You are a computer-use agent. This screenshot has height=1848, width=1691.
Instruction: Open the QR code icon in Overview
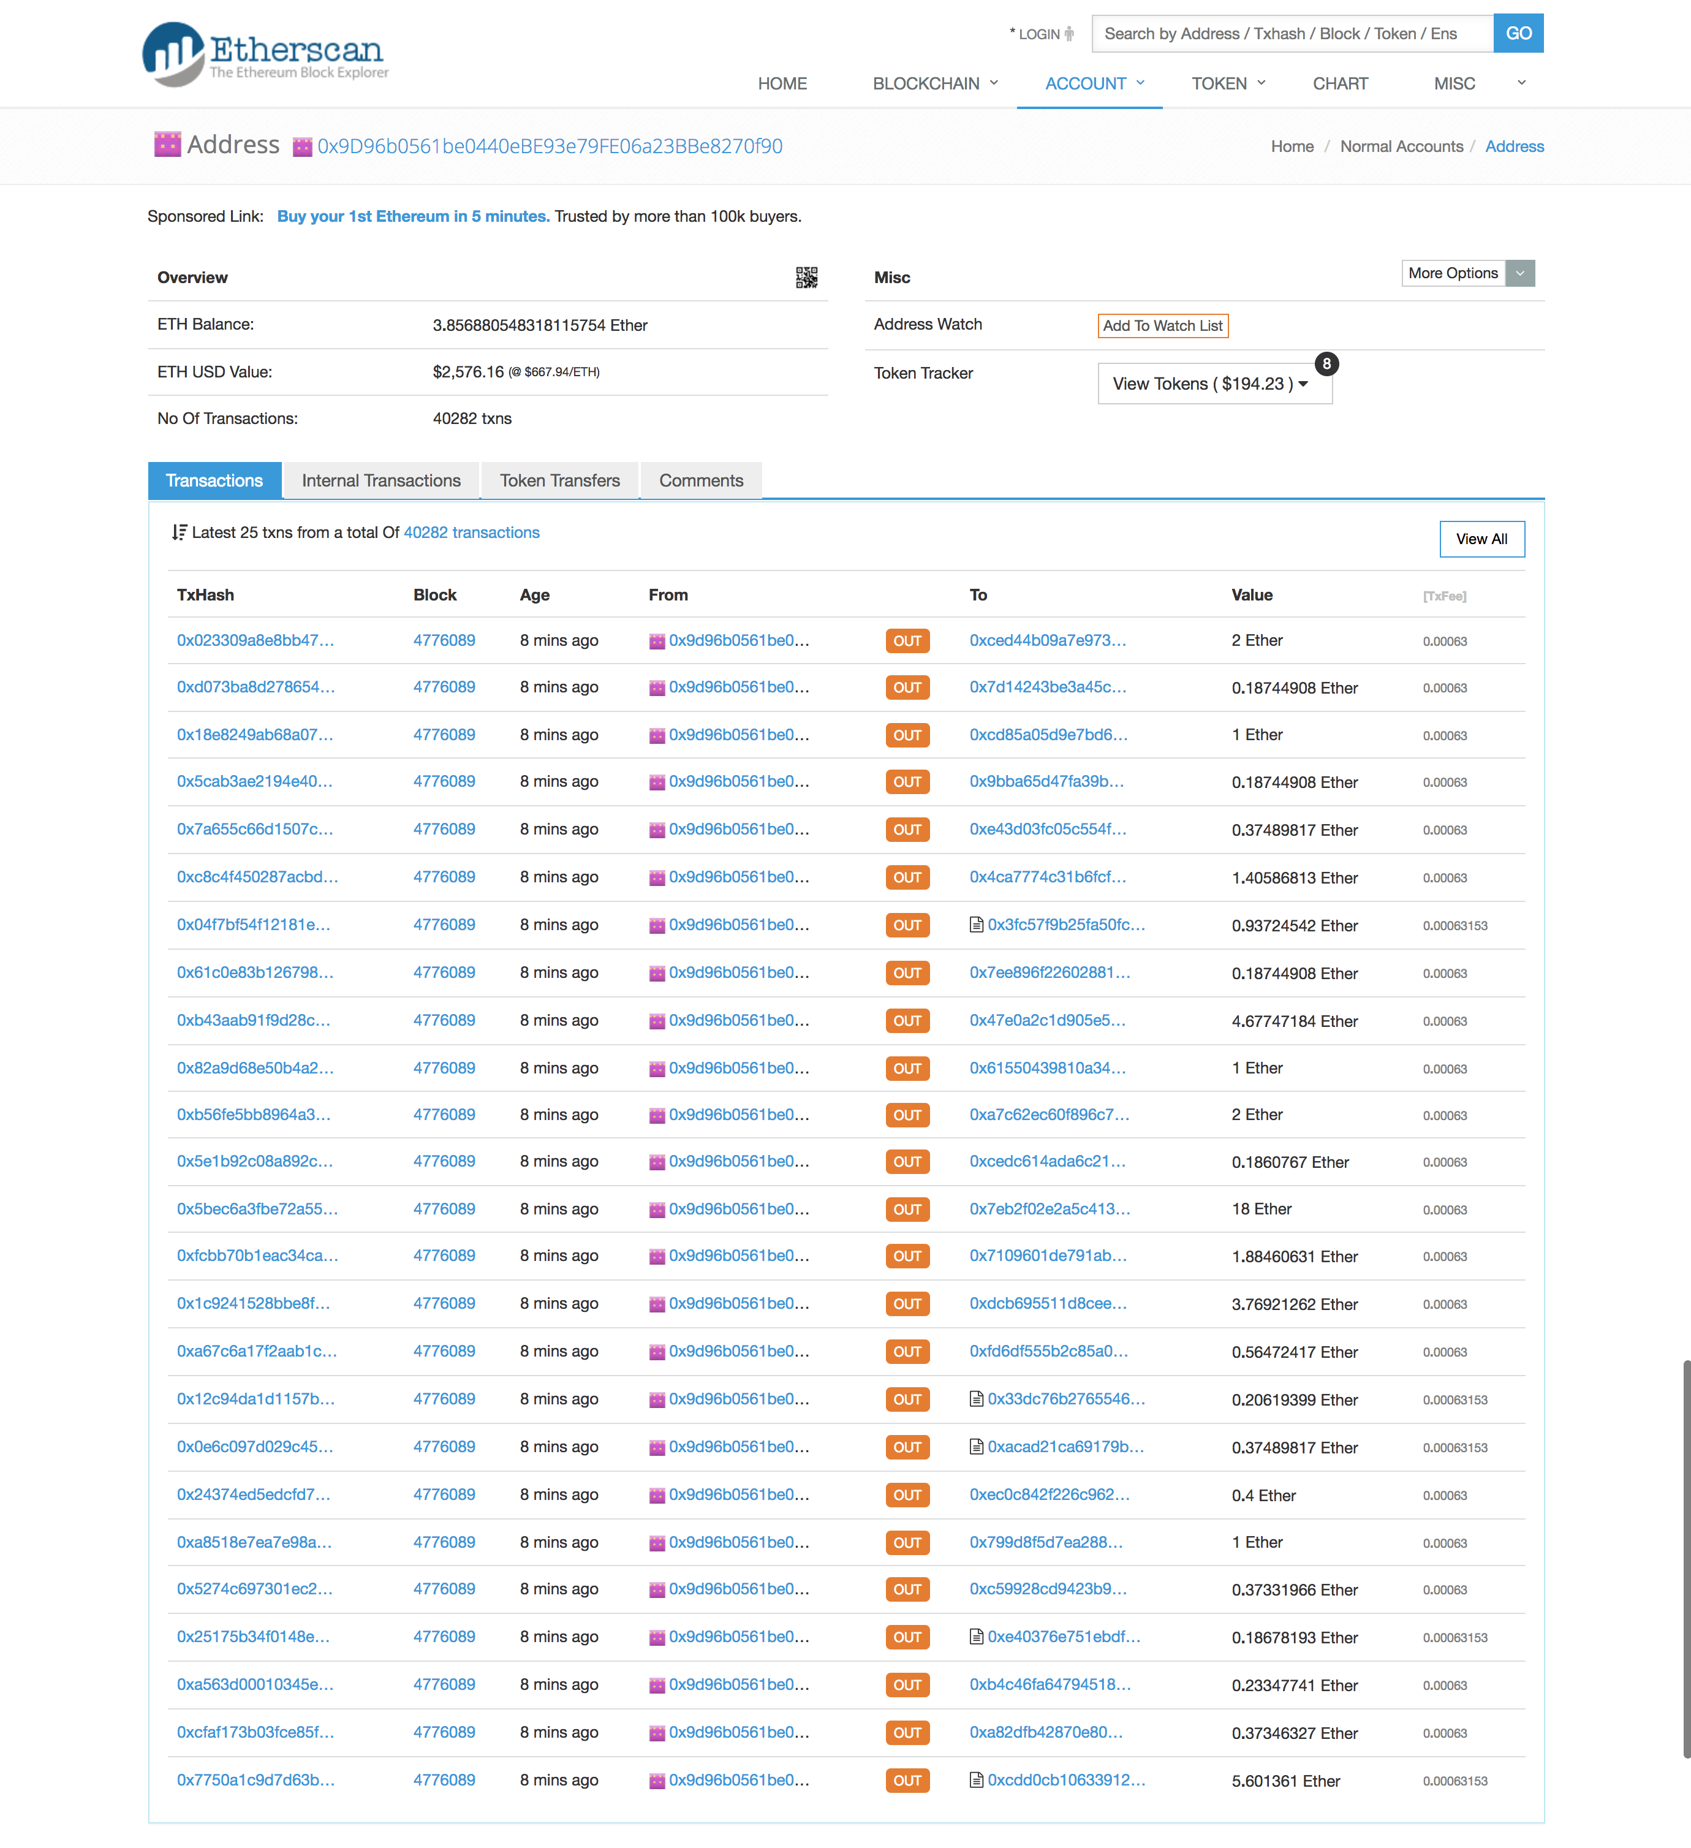[806, 278]
